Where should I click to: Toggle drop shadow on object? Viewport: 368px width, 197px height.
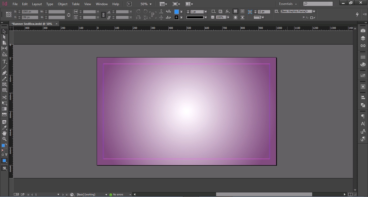(220, 11)
